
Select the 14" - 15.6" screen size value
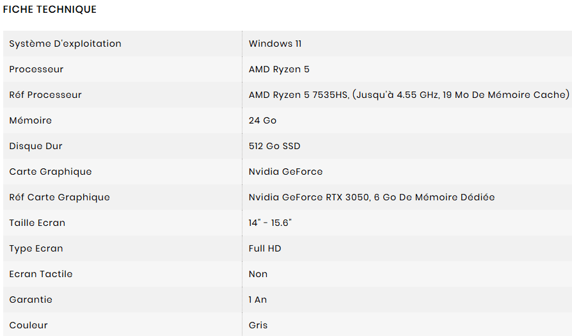[x=270, y=223]
